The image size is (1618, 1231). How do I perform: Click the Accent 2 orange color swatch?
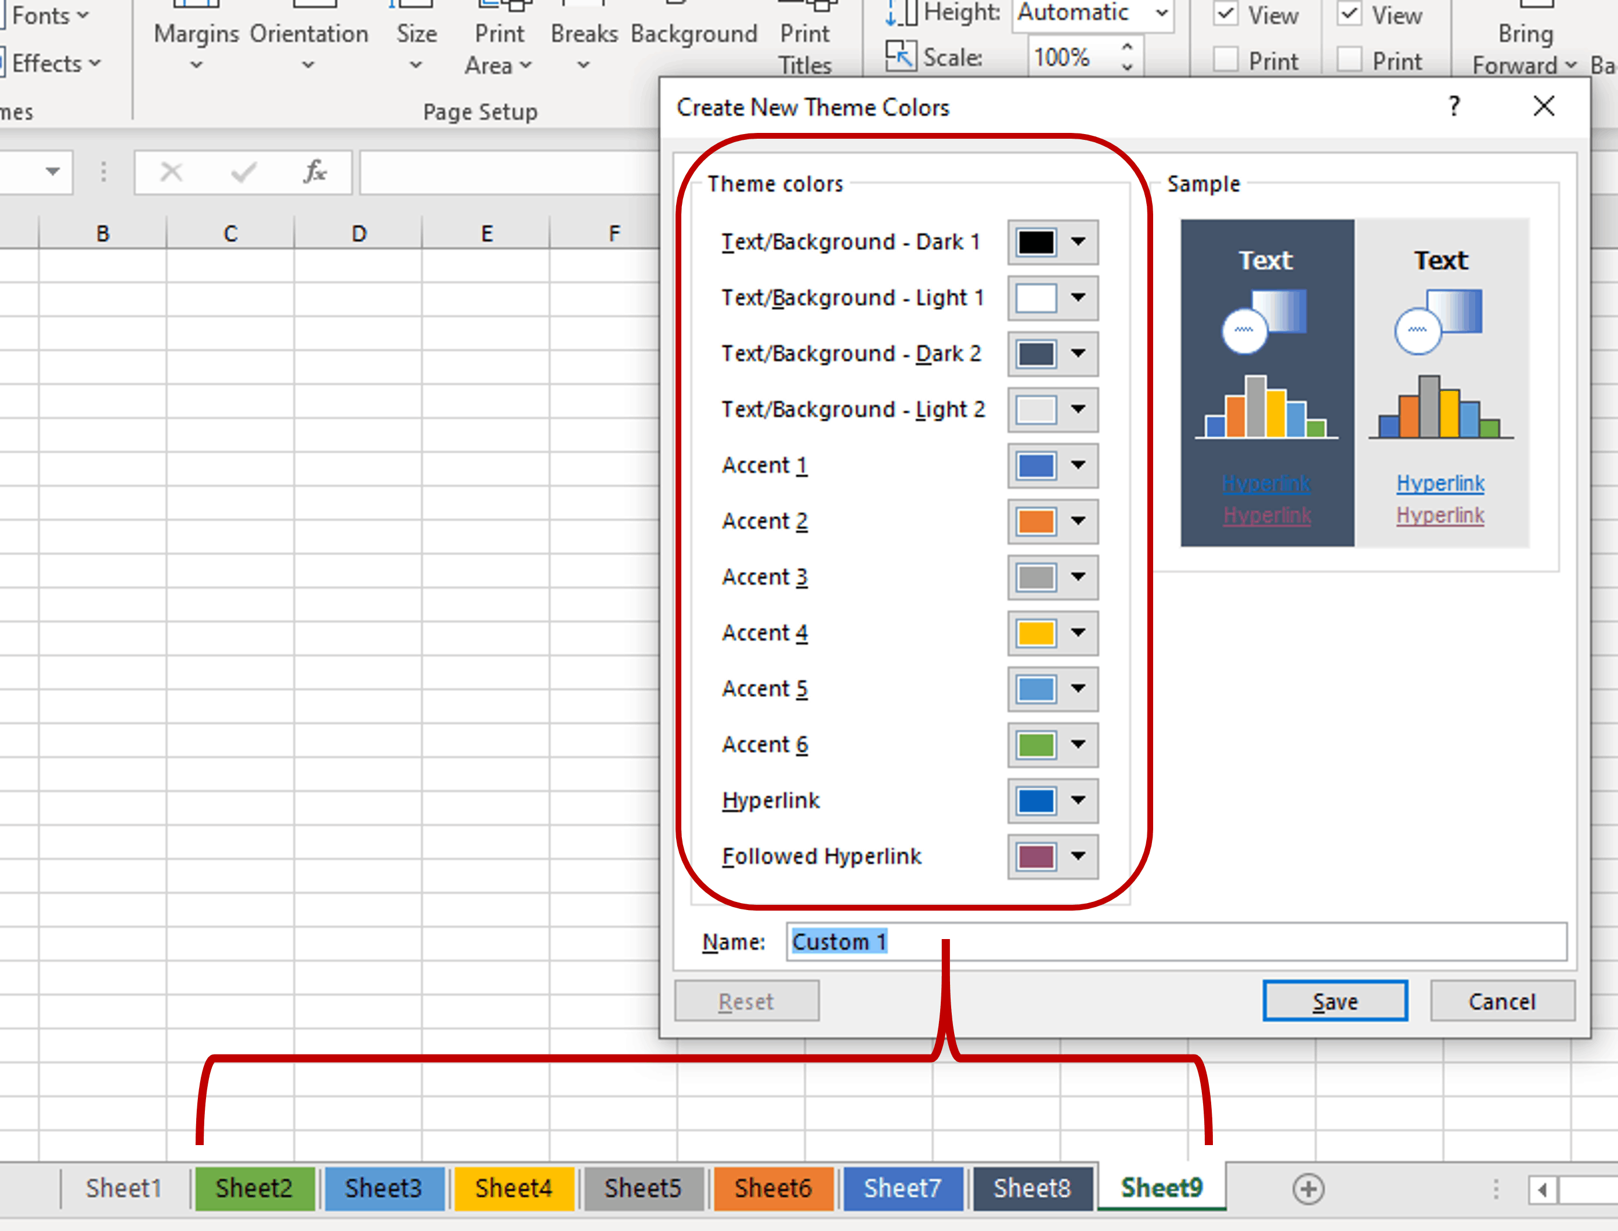pyautogui.click(x=1035, y=521)
